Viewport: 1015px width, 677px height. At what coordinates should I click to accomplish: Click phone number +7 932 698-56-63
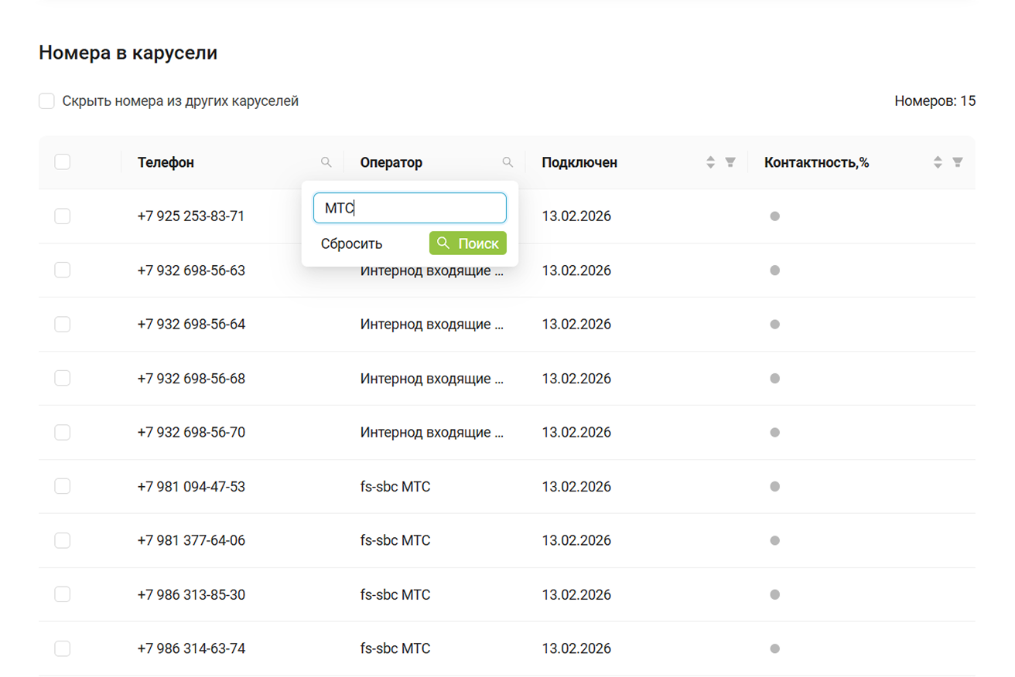point(191,270)
